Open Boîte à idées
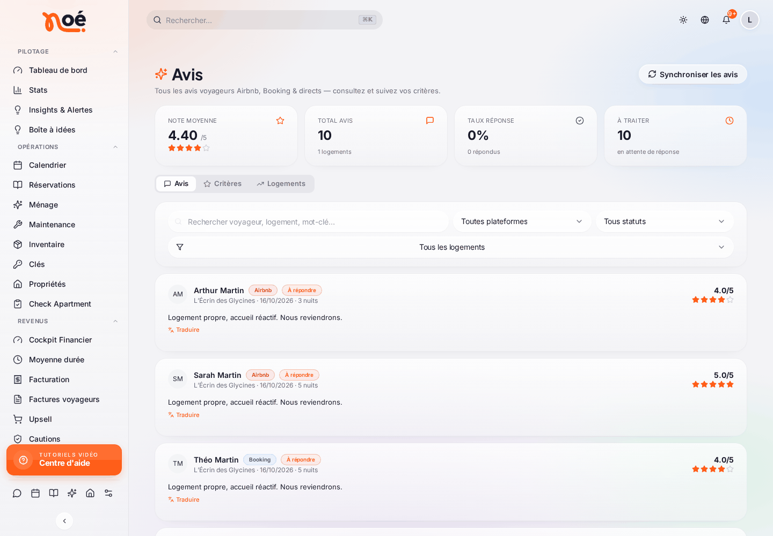773x536 pixels. click(x=64, y=130)
